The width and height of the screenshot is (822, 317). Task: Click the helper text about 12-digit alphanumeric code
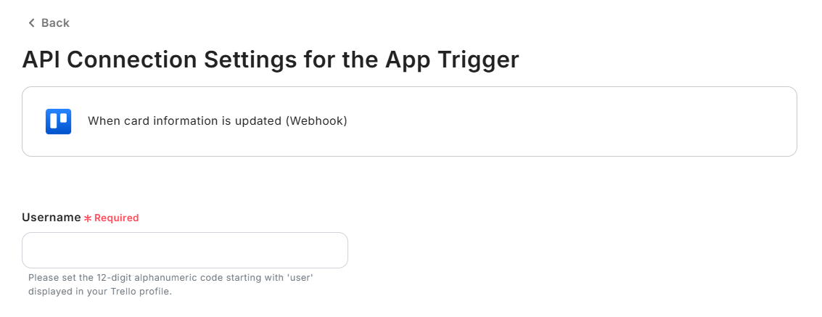click(170, 278)
